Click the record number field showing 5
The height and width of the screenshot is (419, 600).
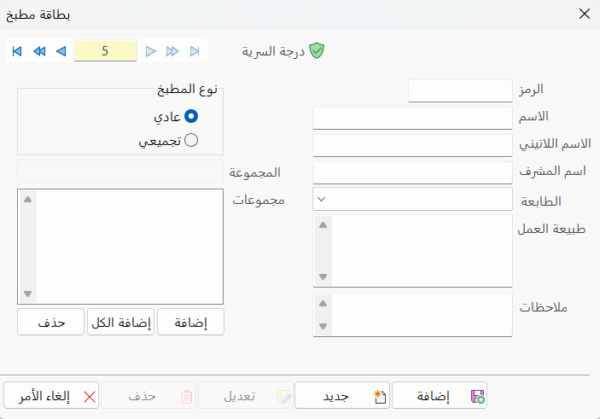tap(105, 50)
